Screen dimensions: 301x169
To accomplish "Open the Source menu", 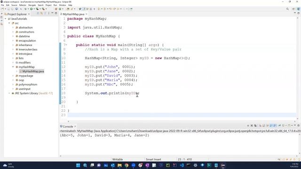I will [14, 5].
